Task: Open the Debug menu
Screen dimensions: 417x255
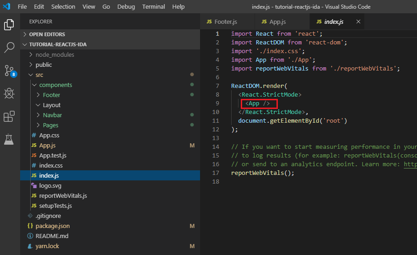Action: pos(126,7)
